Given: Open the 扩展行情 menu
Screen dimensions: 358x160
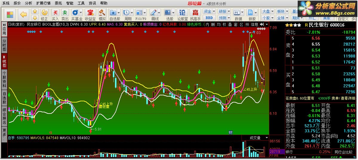Looking at the screenshot, I should pos(43,3).
